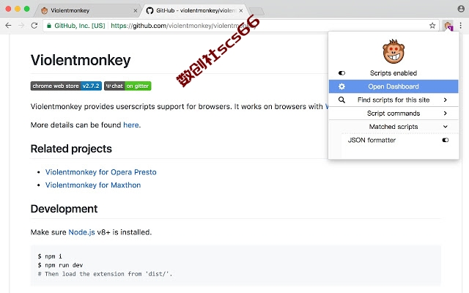Open Violentmonkey for Maxthon link
Screen dimensions: 469x293
tap(93, 185)
